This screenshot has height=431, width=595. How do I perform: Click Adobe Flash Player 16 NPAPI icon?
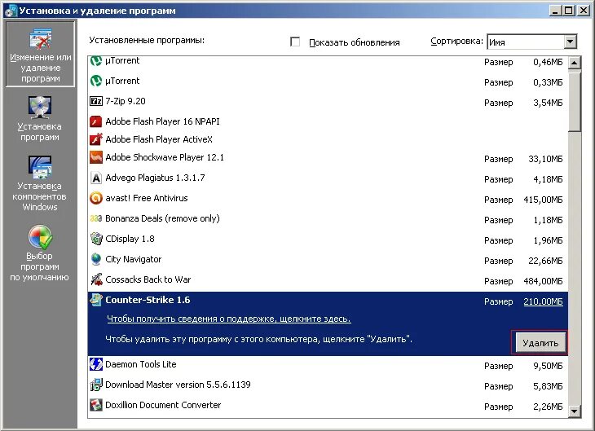96,121
